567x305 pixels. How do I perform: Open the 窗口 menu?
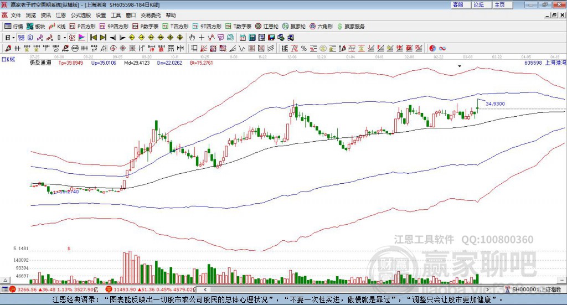tap(131, 15)
